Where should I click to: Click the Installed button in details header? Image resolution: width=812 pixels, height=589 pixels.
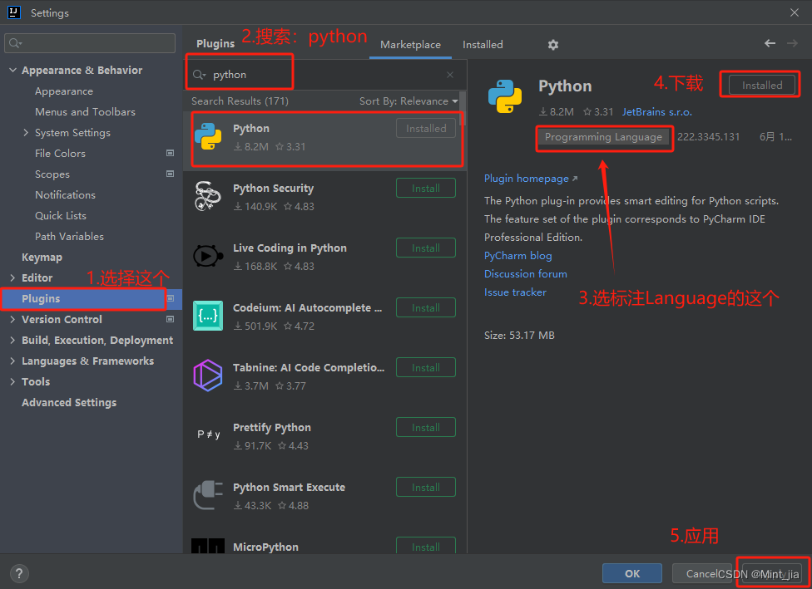[x=762, y=86]
